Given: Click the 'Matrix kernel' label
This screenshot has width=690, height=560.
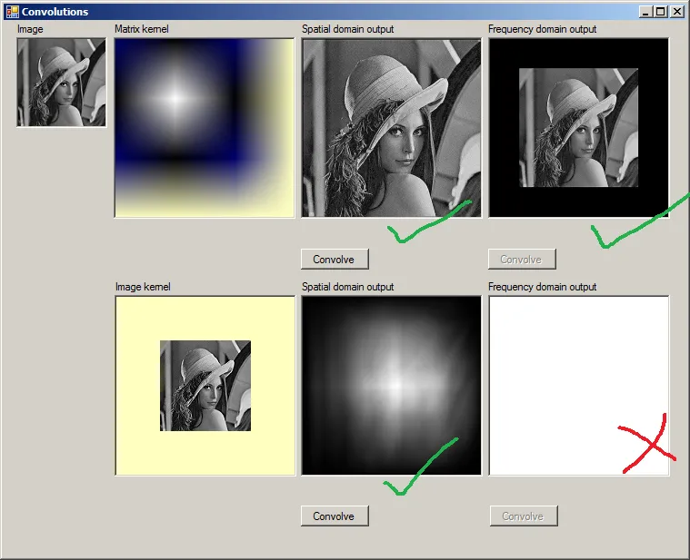Looking at the screenshot, I should [142, 29].
